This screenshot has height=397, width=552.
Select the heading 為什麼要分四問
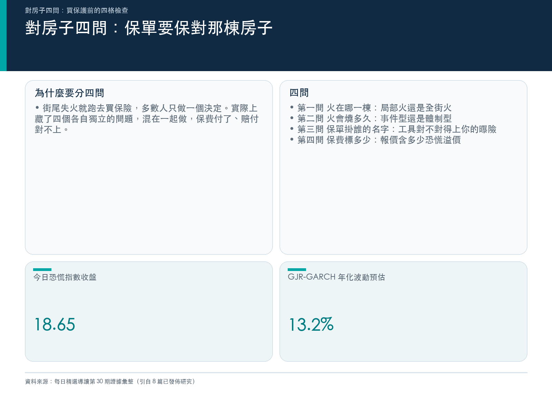tap(69, 93)
